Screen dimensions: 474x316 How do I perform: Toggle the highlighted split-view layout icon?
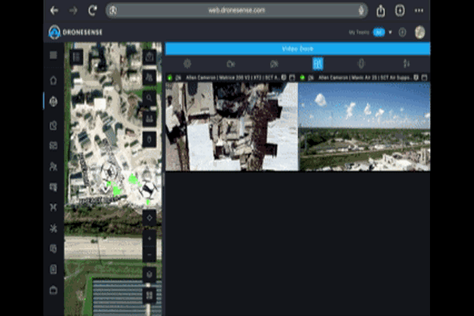[318, 64]
